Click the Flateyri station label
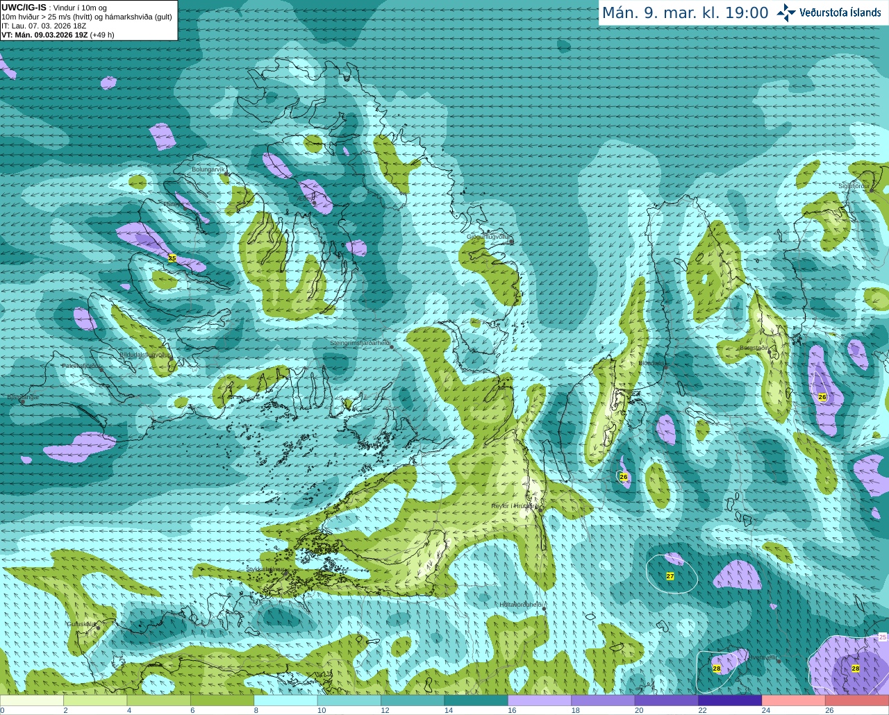889x715 pixels. click(x=174, y=204)
